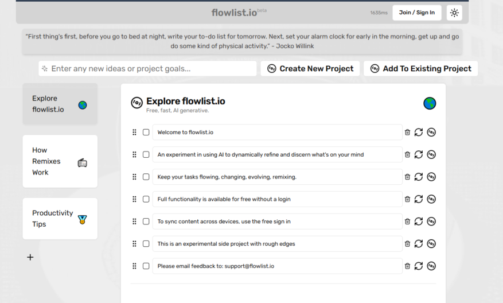Screen dimensions: 503x303
Task: Check off "Full functionality is available" task
Action: (146, 199)
